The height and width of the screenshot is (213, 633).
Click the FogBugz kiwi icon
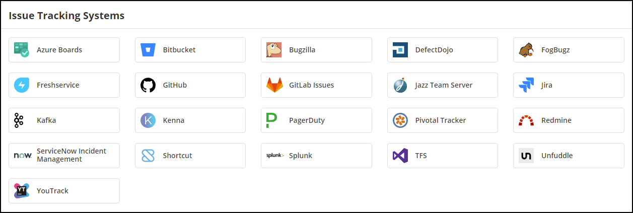(526, 50)
